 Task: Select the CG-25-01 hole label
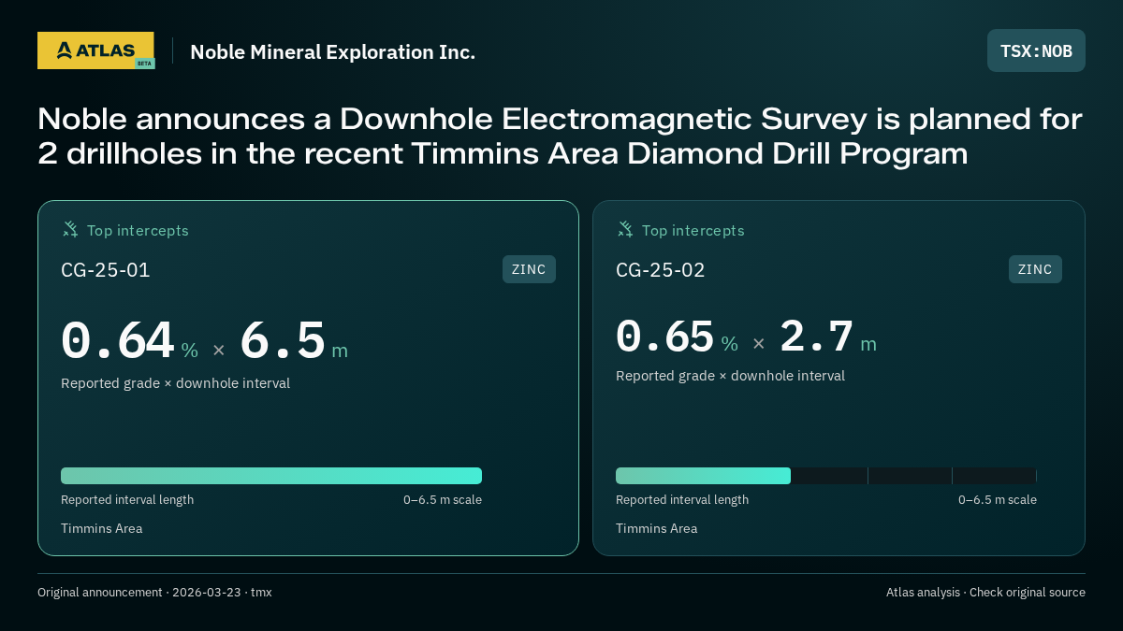pos(106,270)
